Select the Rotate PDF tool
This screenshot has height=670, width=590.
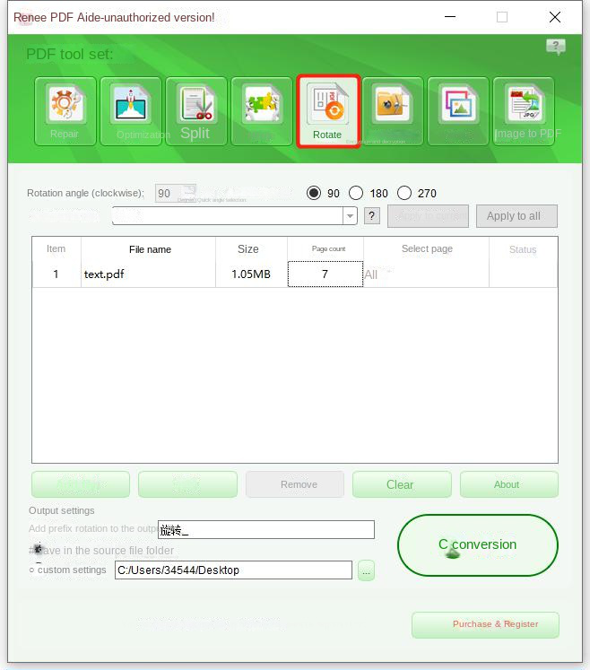pyautogui.click(x=328, y=111)
